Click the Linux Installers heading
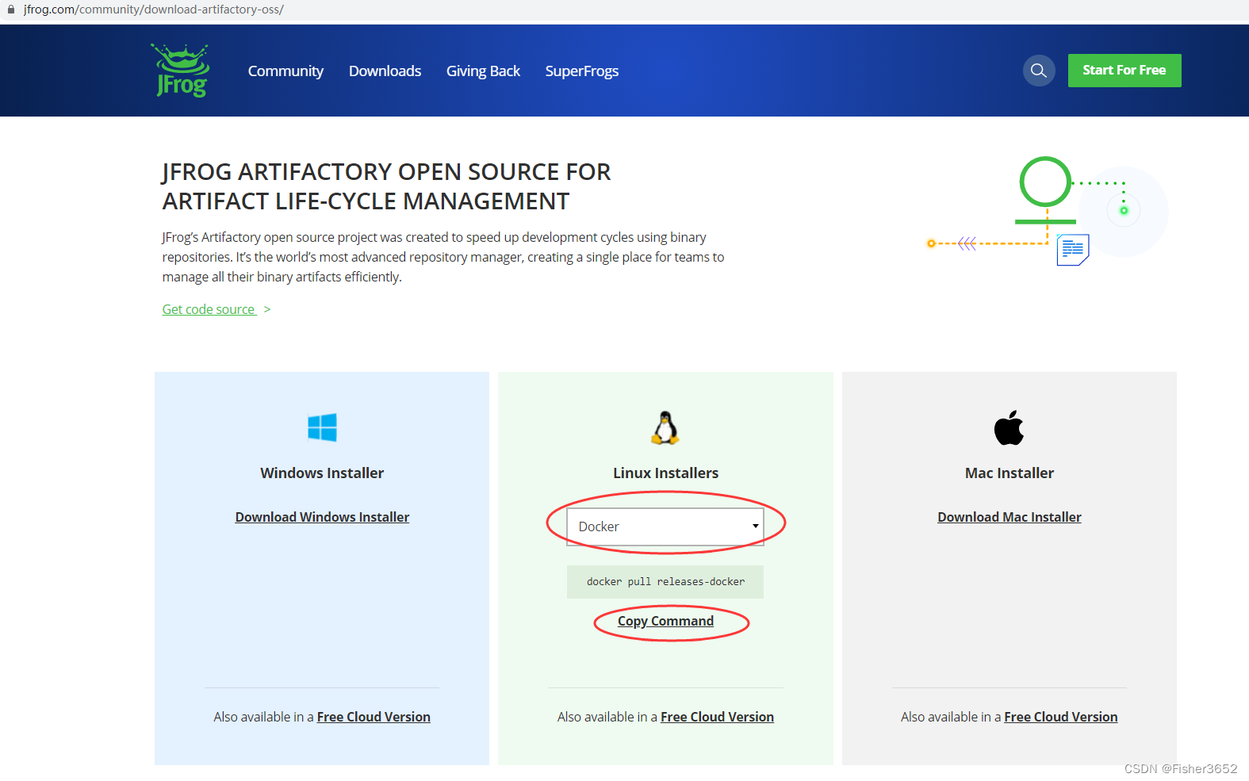This screenshot has height=781, width=1249. (x=665, y=473)
